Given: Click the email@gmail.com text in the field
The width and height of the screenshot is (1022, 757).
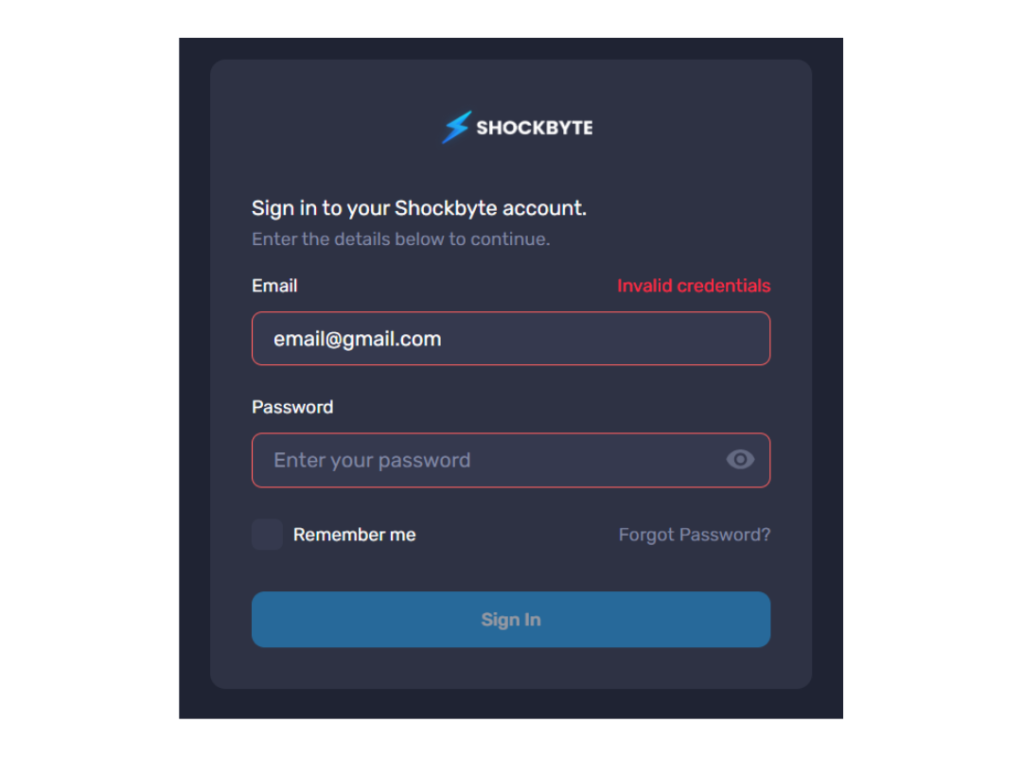Looking at the screenshot, I should coord(357,339).
